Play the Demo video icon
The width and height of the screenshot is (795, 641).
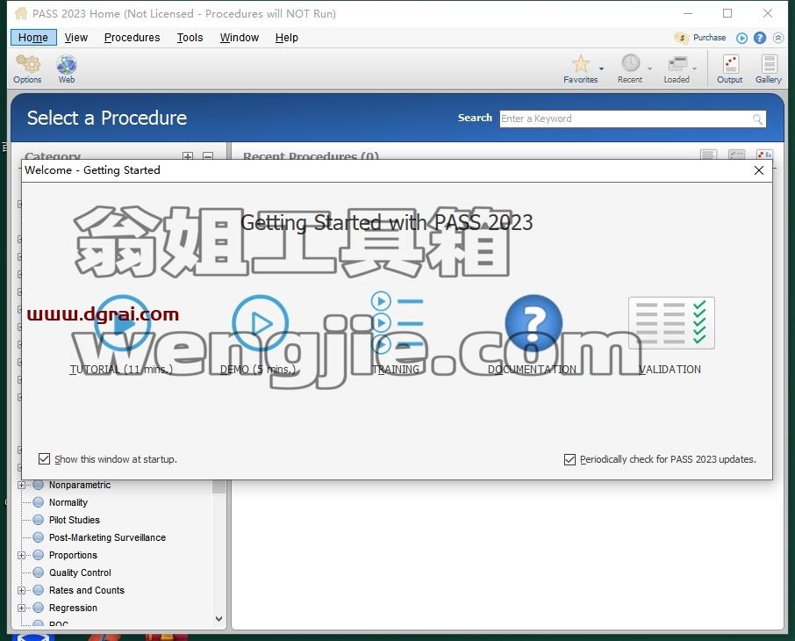(x=260, y=323)
